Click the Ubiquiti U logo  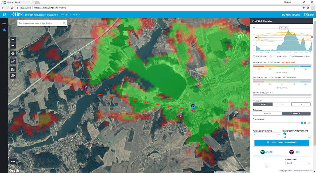[x=4, y=15]
